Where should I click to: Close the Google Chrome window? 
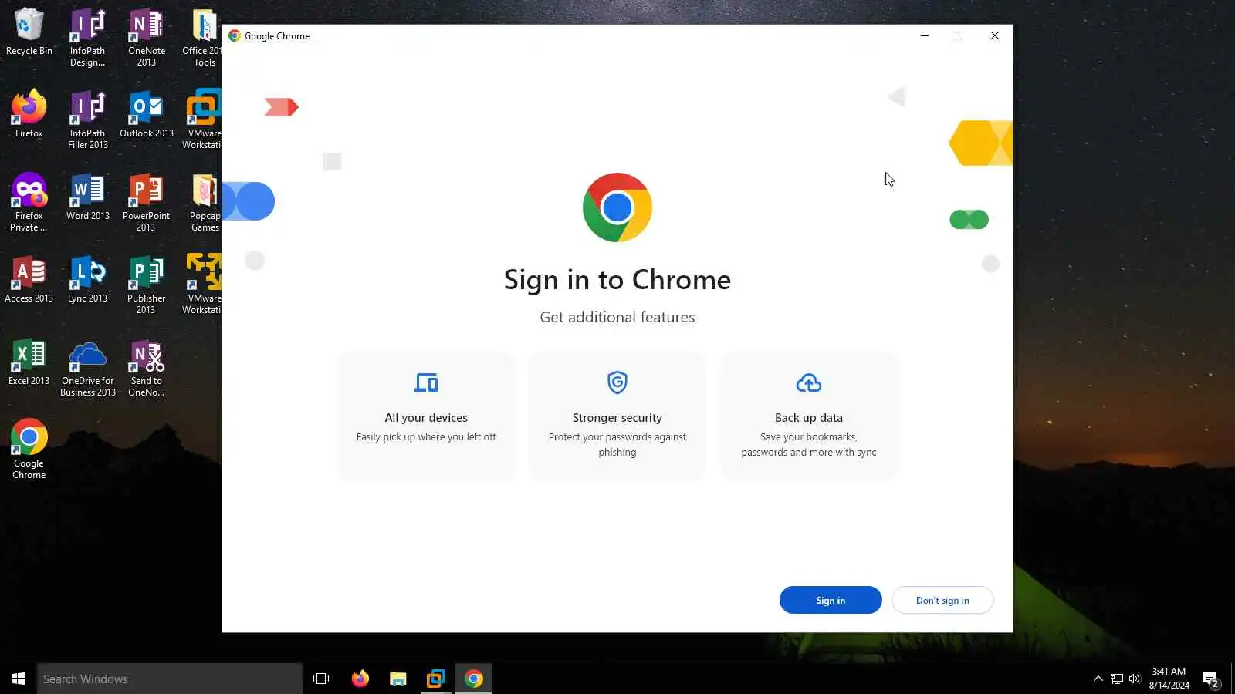995,35
